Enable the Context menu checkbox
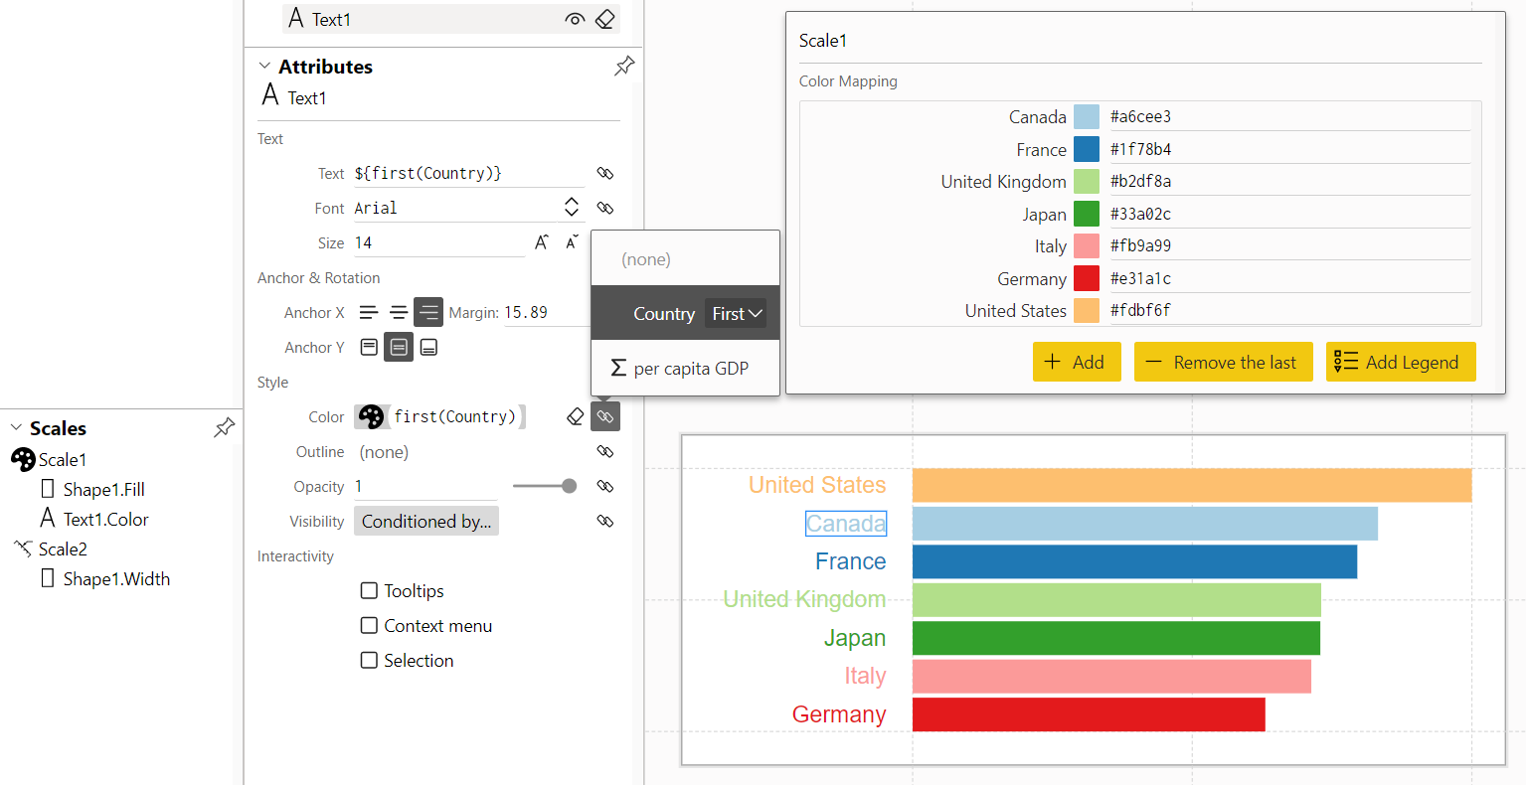 tap(369, 625)
